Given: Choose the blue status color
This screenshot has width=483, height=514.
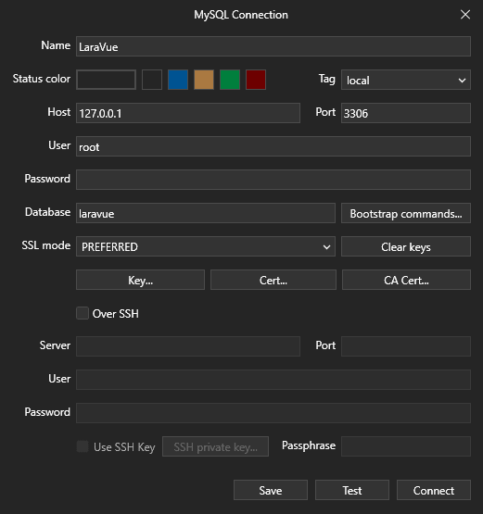Looking at the screenshot, I should (178, 80).
